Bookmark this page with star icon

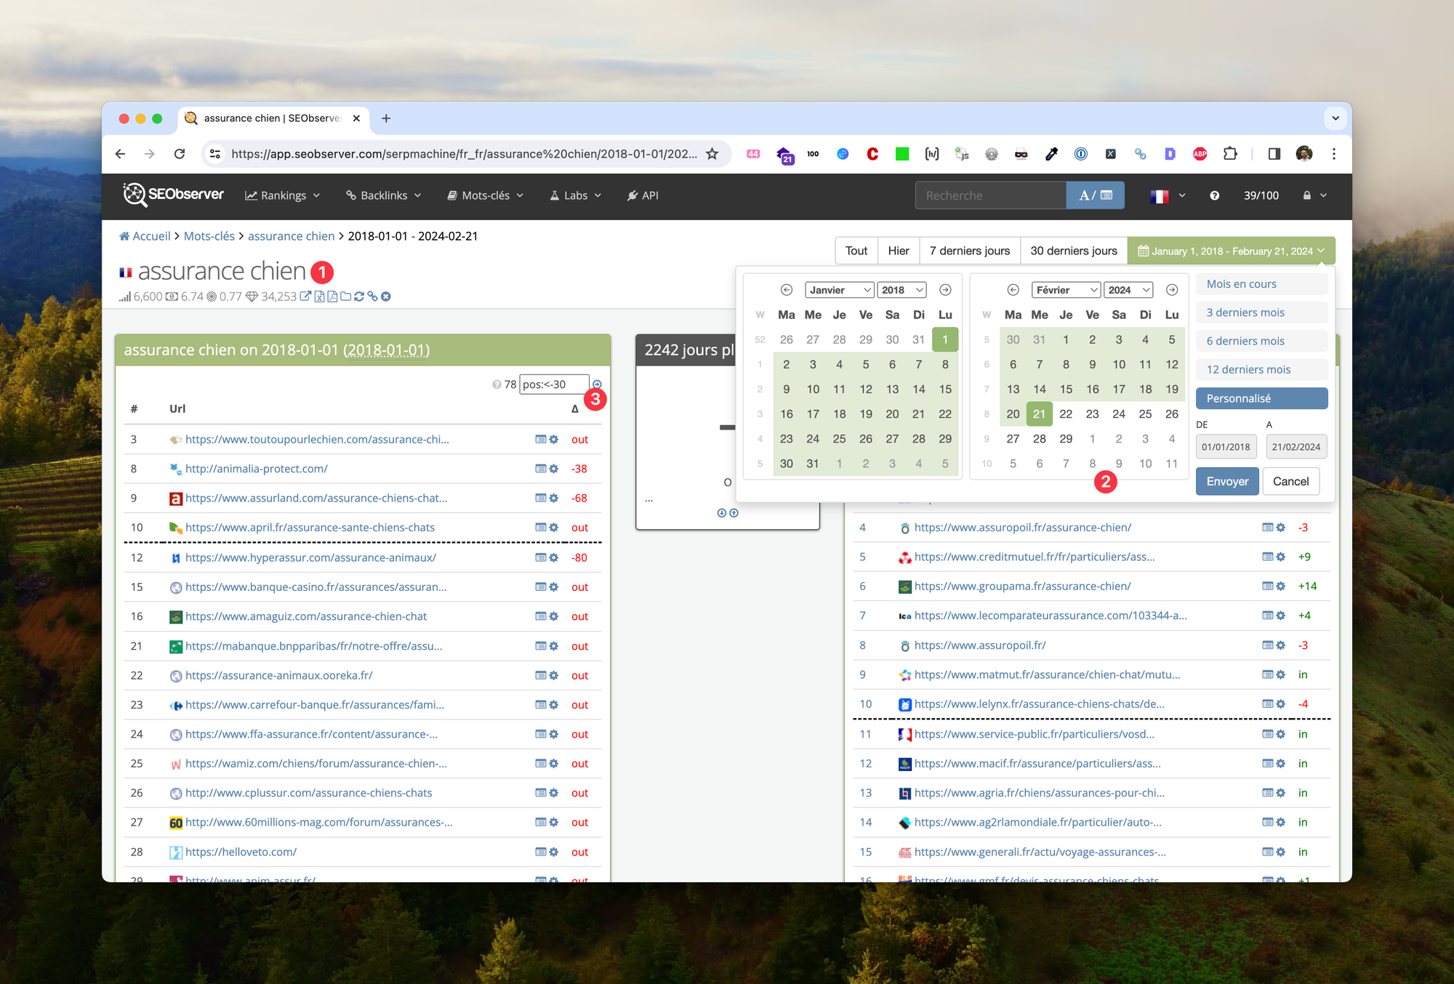pos(712,154)
